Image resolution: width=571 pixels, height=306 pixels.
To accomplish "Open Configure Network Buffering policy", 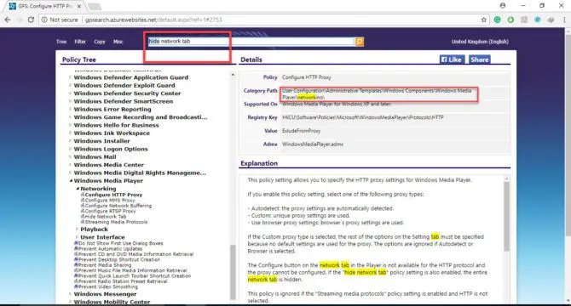I will click(x=118, y=206).
